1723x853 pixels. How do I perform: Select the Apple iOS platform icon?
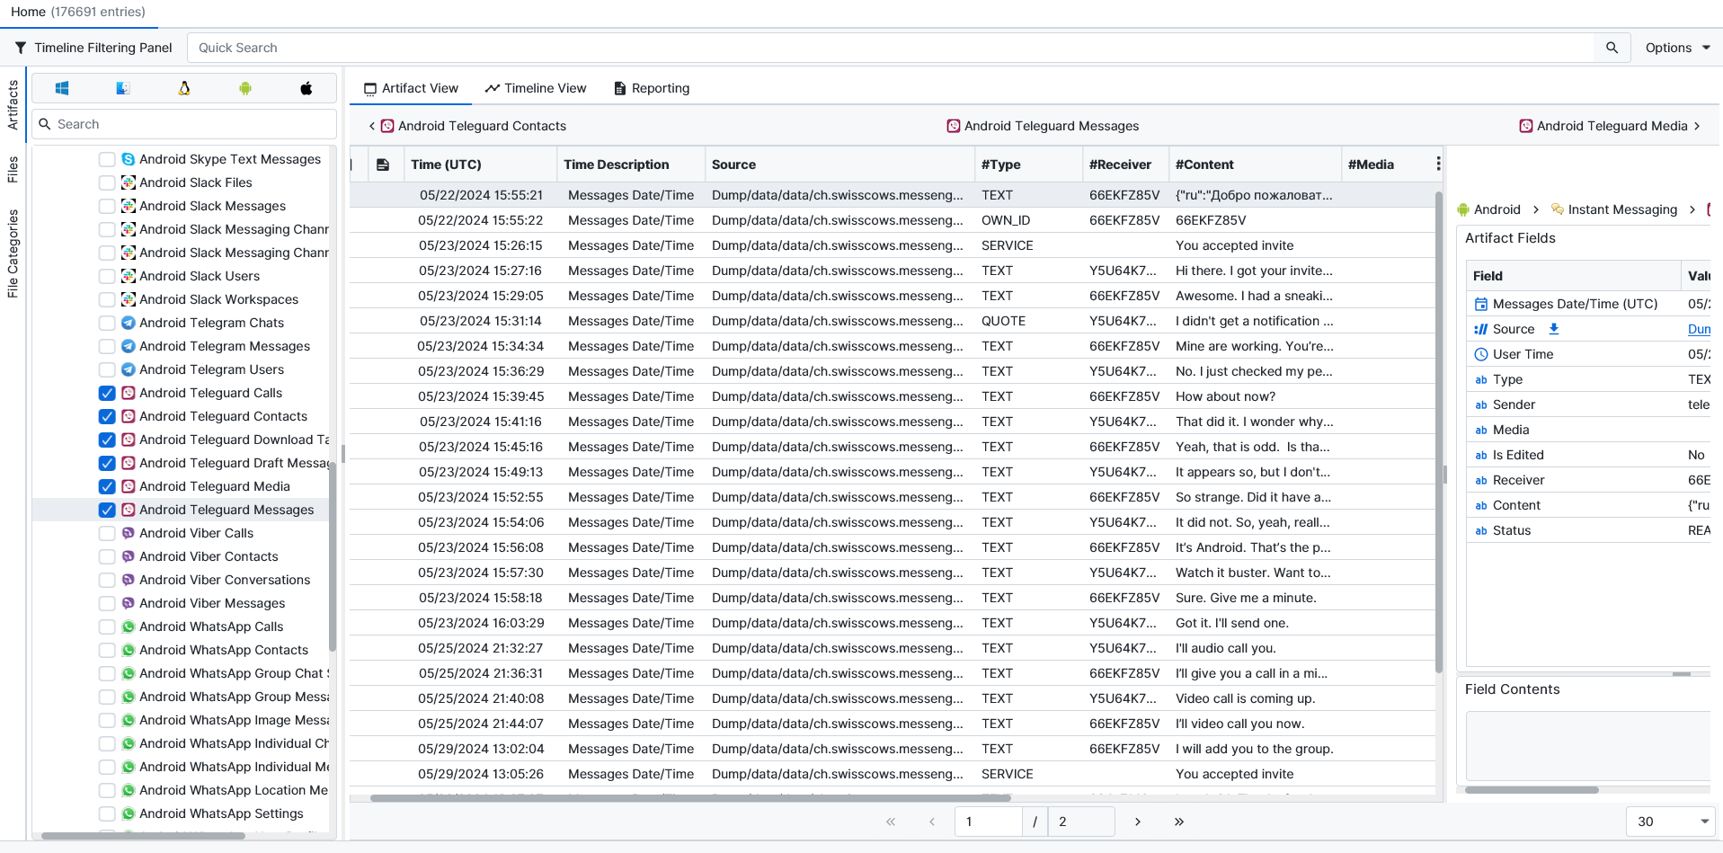point(306,88)
